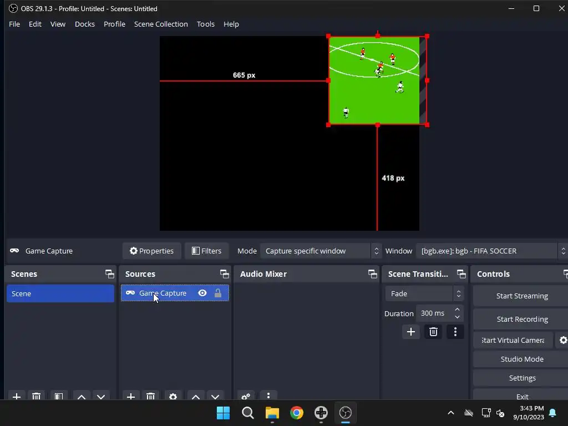Open the Scene Collection menu
The height and width of the screenshot is (426, 568).
[161, 24]
